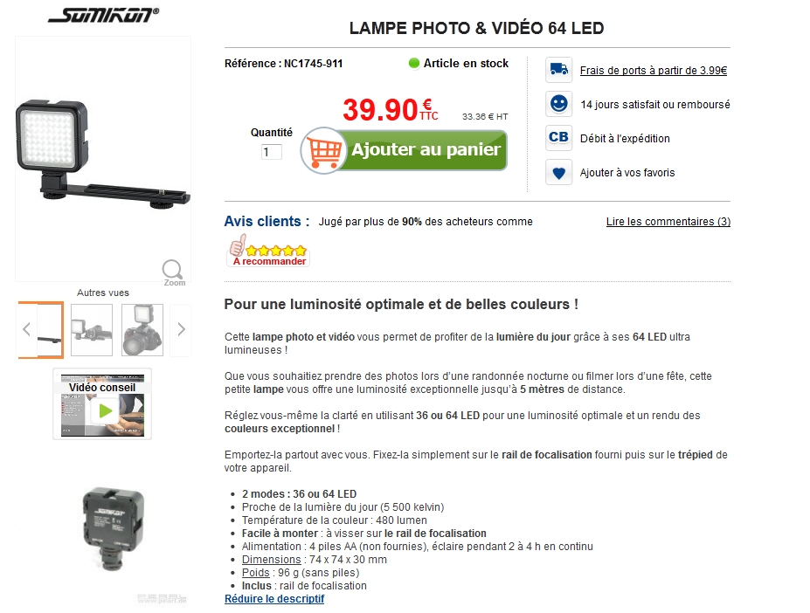Click the Somikon brand logo
This screenshot has height=613, width=810.
[103, 15]
